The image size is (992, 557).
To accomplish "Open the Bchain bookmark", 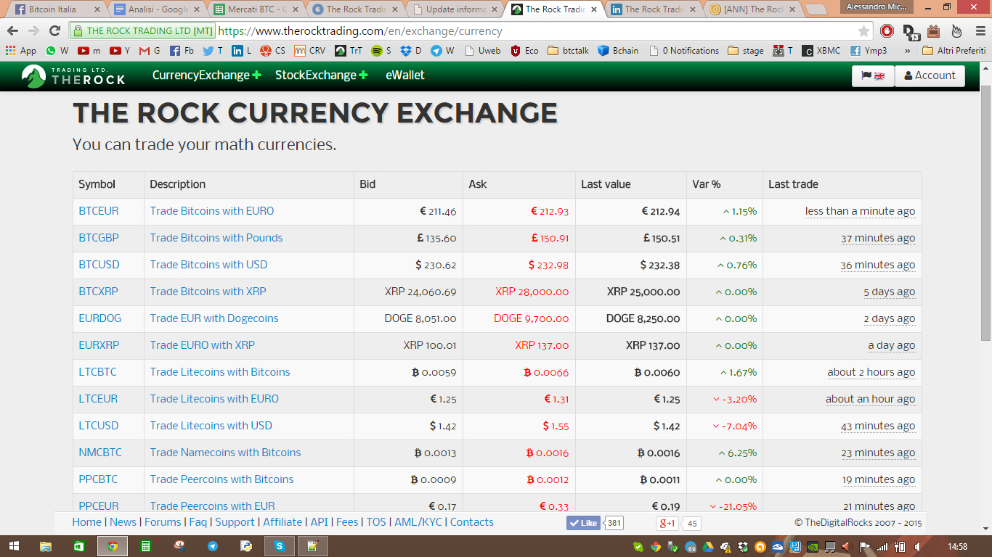I will (618, 51).
